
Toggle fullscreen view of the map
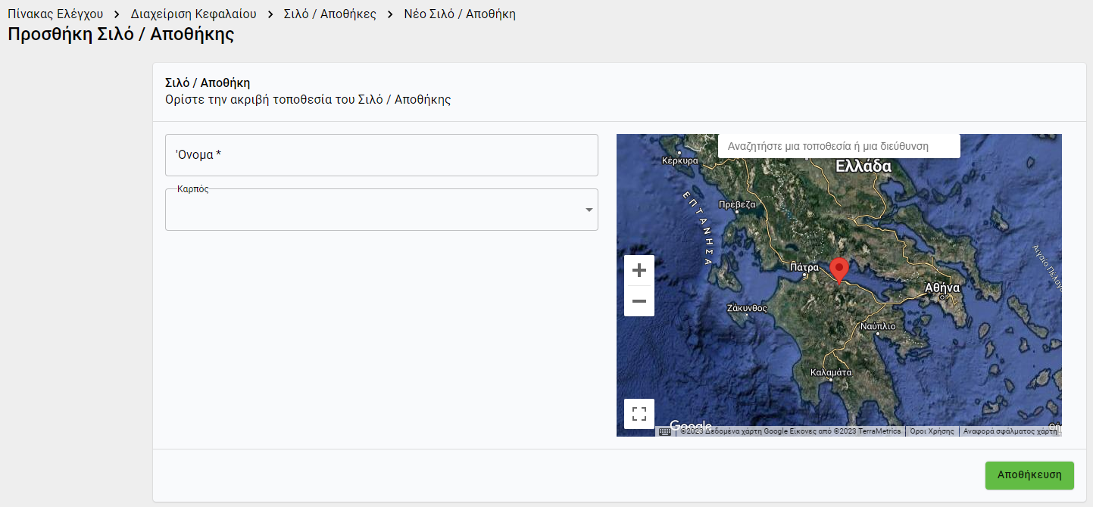coord(639,414)
